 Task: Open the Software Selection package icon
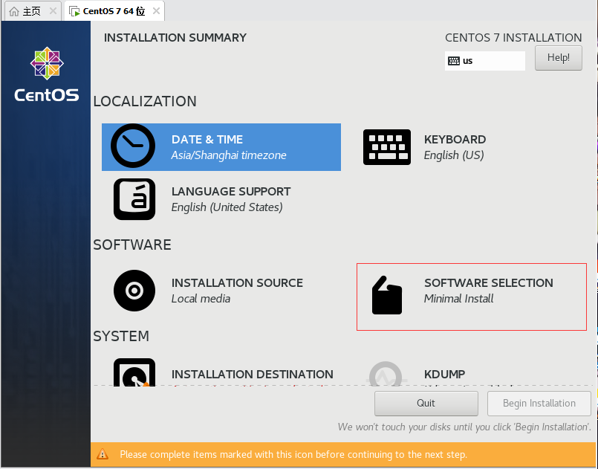(x=387, y=295)
